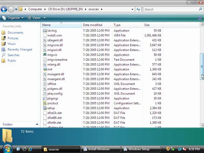Click the scrollbar up arrow

tap(202, 24)
